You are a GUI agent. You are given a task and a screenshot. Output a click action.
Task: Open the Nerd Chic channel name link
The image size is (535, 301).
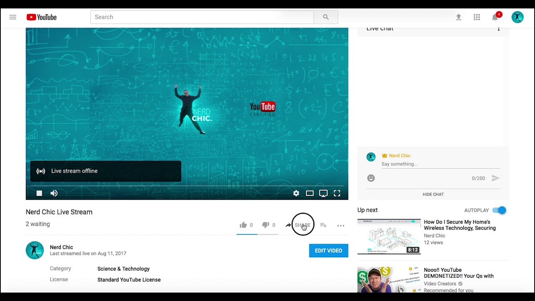[x=61, y=247]
